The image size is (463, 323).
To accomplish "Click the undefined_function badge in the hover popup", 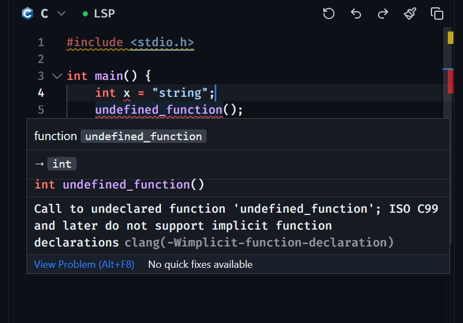I will [143, 136].
